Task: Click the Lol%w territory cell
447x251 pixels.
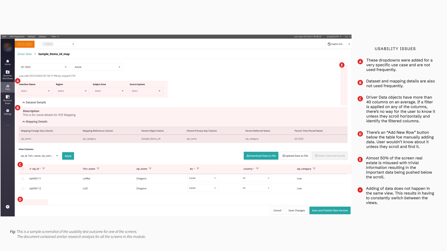Action: 87,178
